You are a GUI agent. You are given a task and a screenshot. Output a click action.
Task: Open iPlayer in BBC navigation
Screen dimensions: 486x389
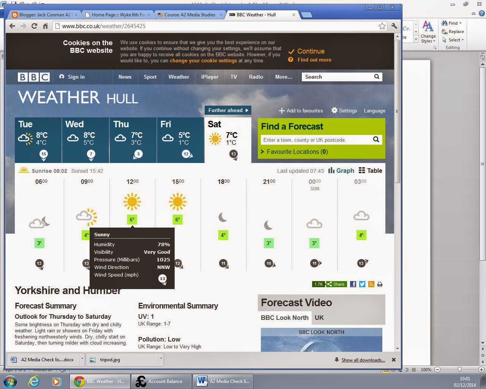pos(210,77)
